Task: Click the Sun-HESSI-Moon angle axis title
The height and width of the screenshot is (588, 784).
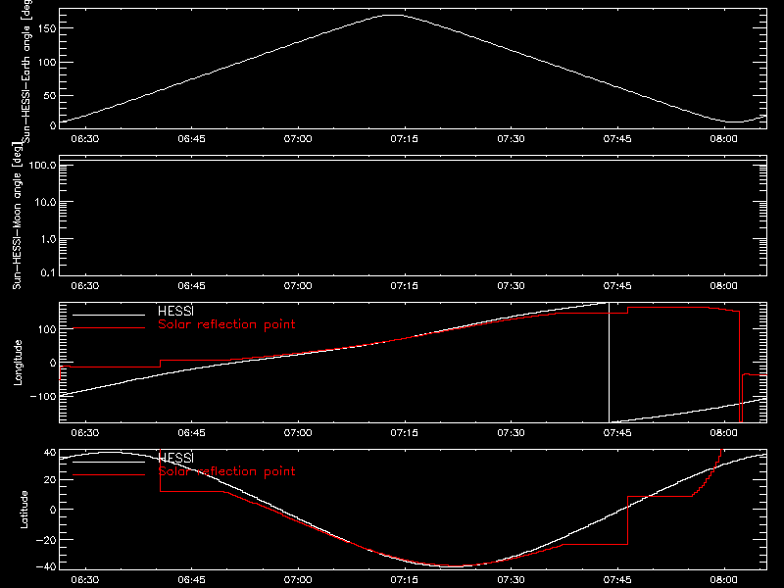Action: [x=17, y=216]
